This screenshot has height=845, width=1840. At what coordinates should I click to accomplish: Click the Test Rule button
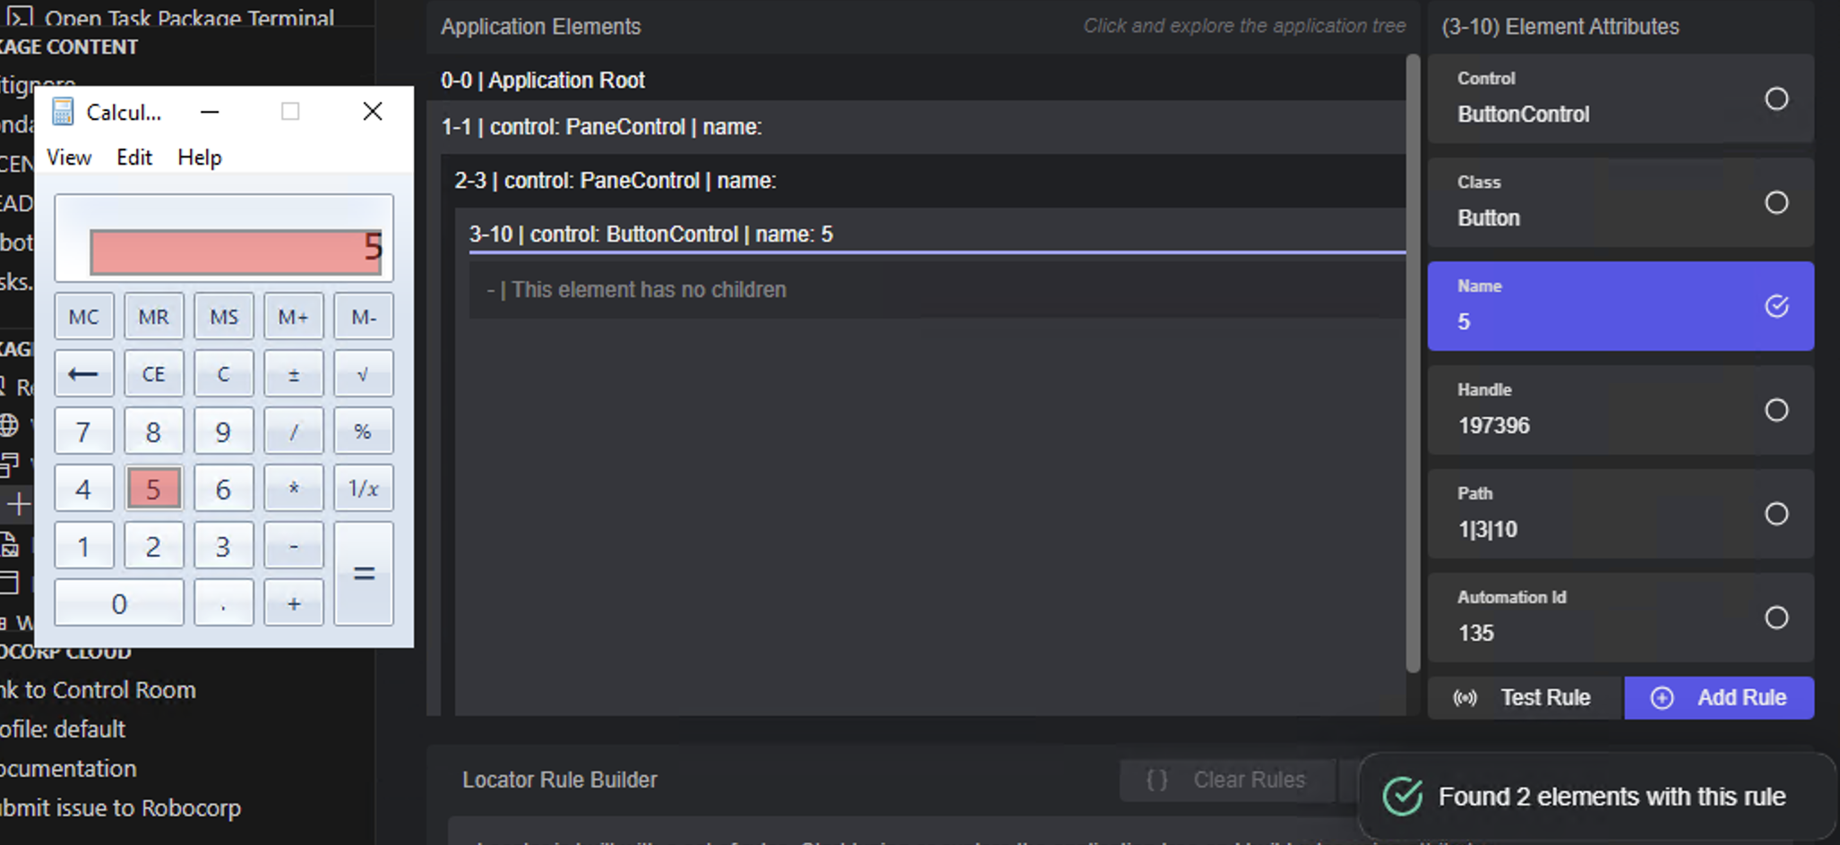[x=1526, y=698]
